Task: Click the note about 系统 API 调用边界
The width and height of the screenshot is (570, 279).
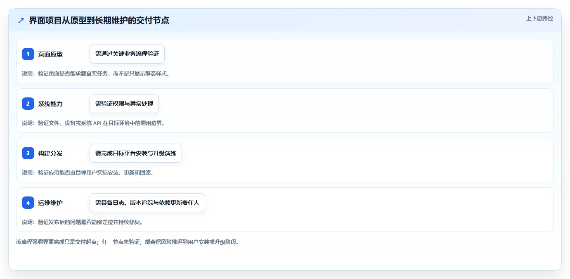Action: pos(93,123)
